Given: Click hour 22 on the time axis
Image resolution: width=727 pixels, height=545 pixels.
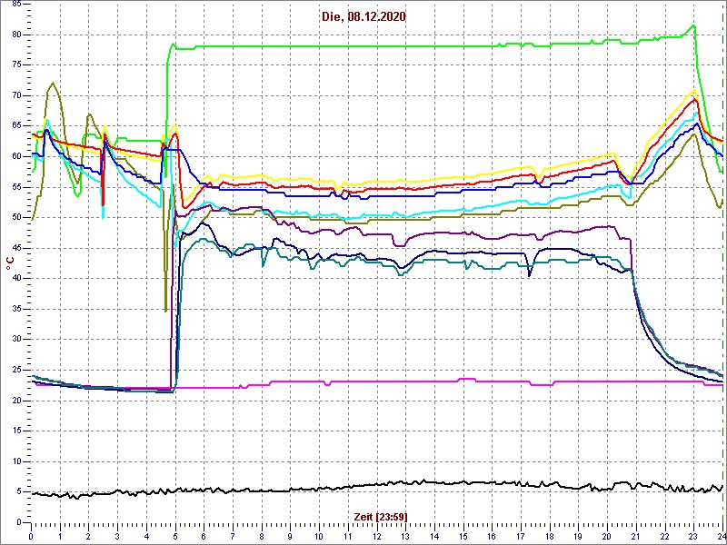Looking at the screenshot, I should tap(665, 535).
